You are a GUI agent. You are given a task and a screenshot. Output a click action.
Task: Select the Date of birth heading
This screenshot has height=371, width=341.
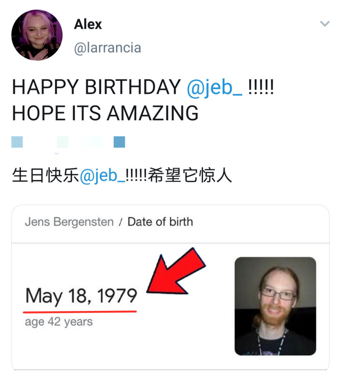point(160,222)
